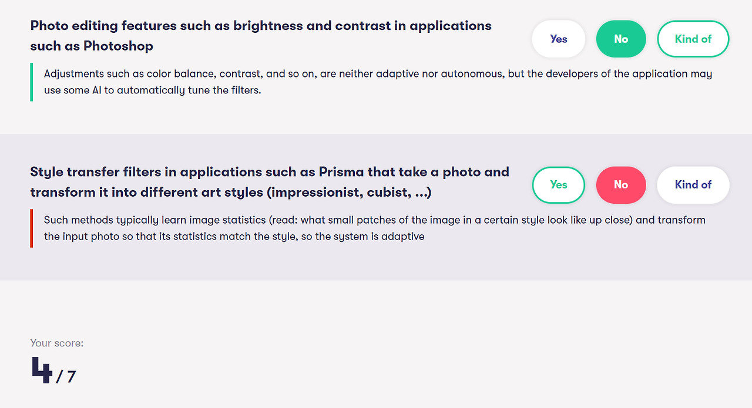Choose Kind of for the Prisma question

(693, 184)
